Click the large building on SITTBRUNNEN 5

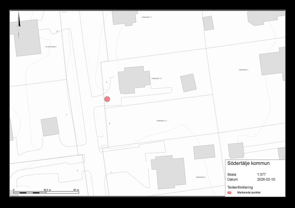click(x=26, y=38)
